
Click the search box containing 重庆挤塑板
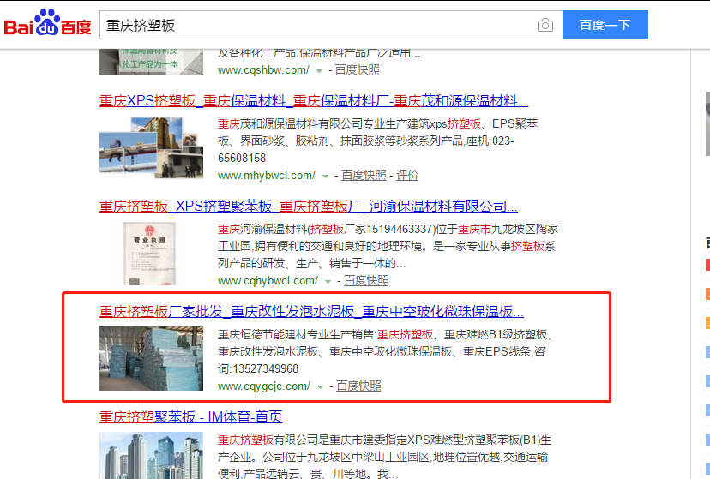pyautogui.click(x=317, y=25)
